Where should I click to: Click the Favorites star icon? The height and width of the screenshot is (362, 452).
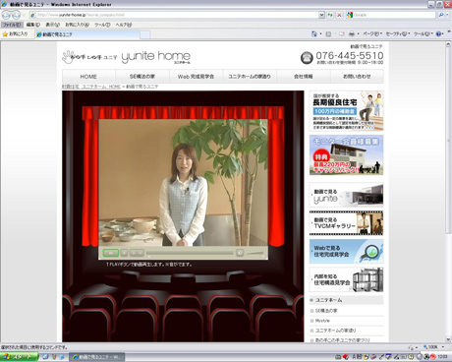(5, 34)
